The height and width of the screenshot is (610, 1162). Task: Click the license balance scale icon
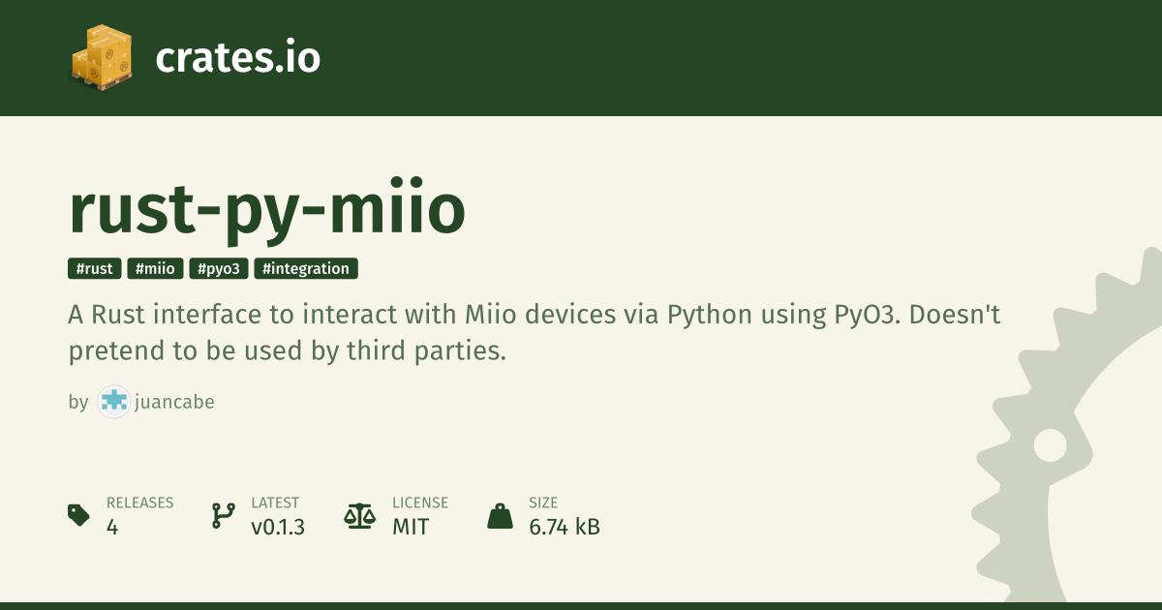point(359,515)
